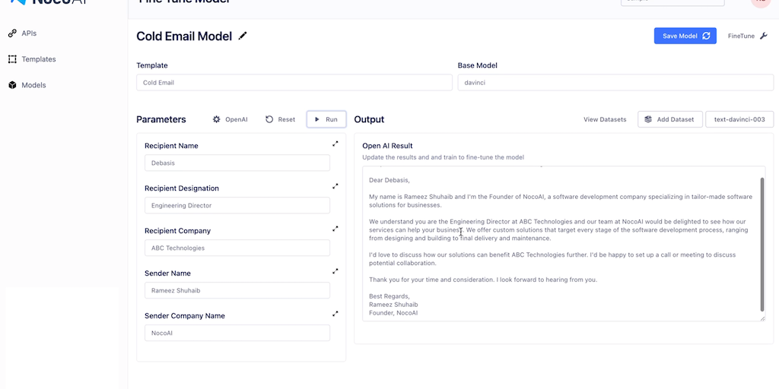779x389 pixels.
Task: Click the Base Model field showing davinci
Action: 615,82
